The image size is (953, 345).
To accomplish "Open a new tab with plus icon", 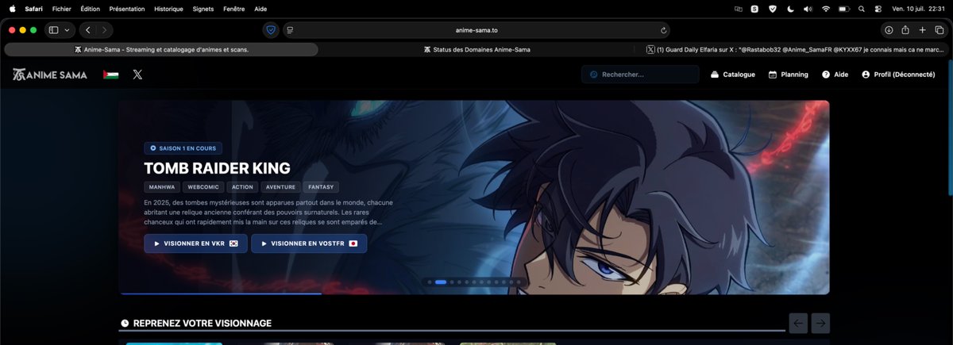I will (x=922, y=30).
